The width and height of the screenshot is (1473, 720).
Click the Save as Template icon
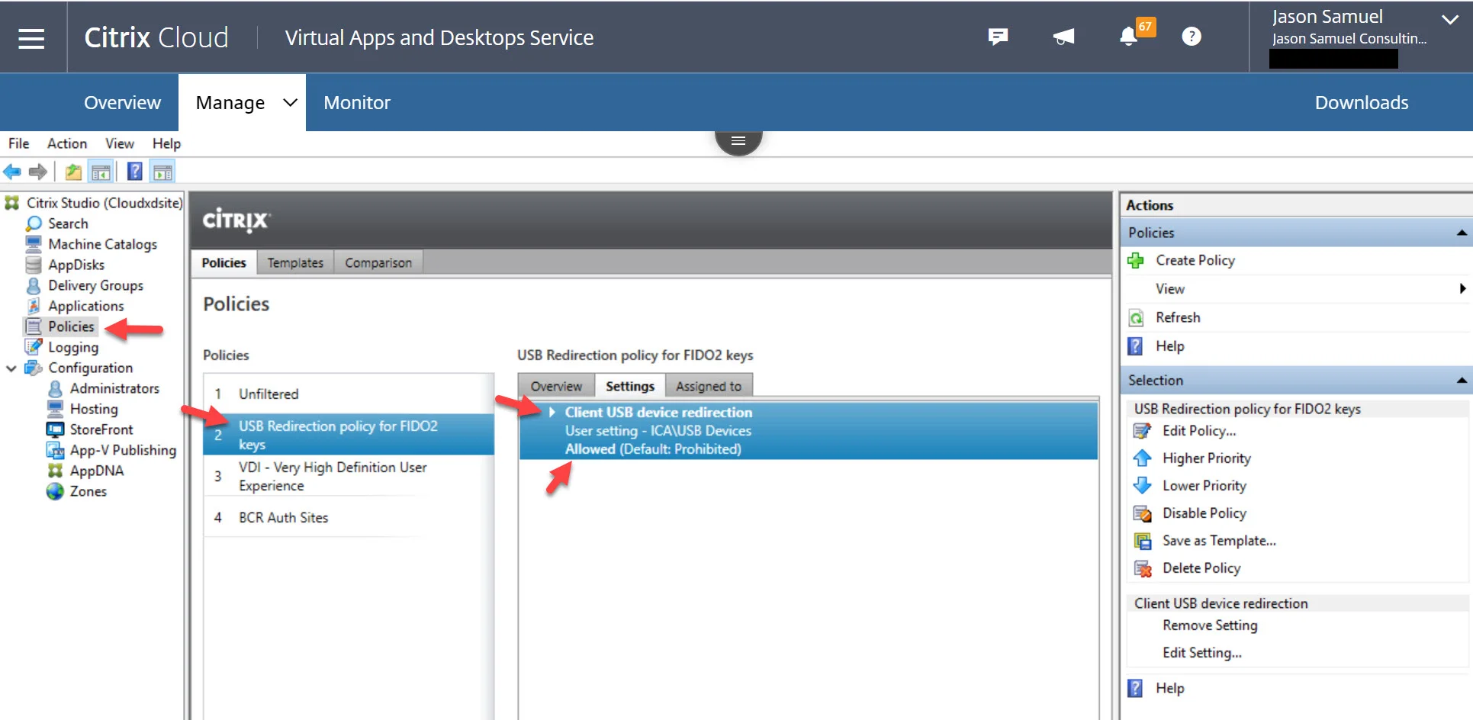[1142, 541]
